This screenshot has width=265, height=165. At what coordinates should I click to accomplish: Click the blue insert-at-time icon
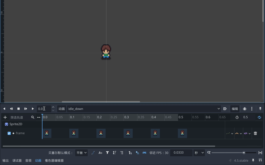(x=137, y=153)
